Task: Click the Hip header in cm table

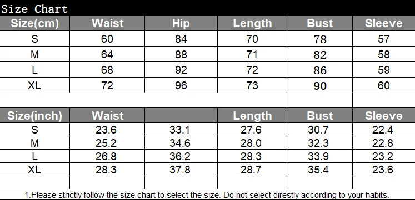Action: pyautogui.click(x=181, y=23)
